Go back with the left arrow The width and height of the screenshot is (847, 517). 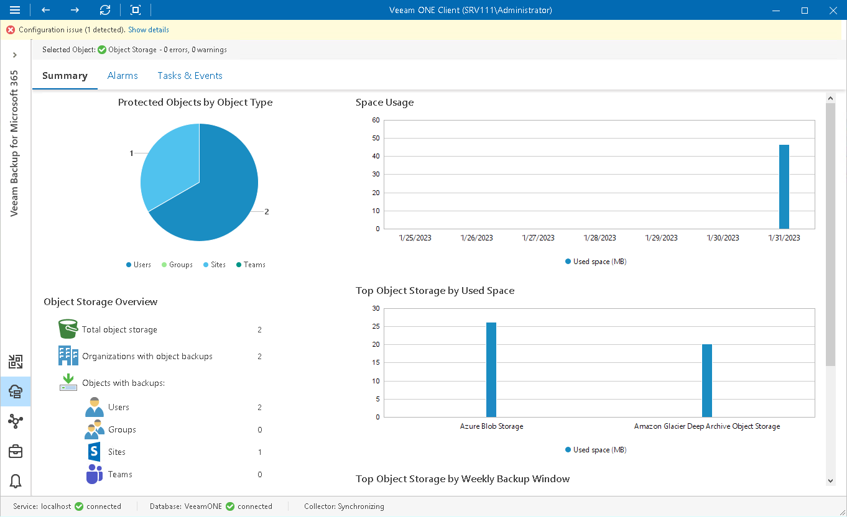(x=45, y=10)
